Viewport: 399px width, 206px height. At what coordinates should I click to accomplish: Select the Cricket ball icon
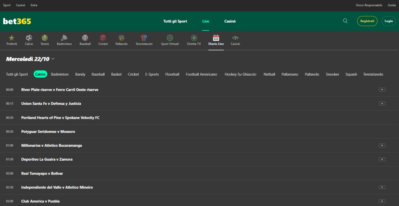tap(103, 38)
